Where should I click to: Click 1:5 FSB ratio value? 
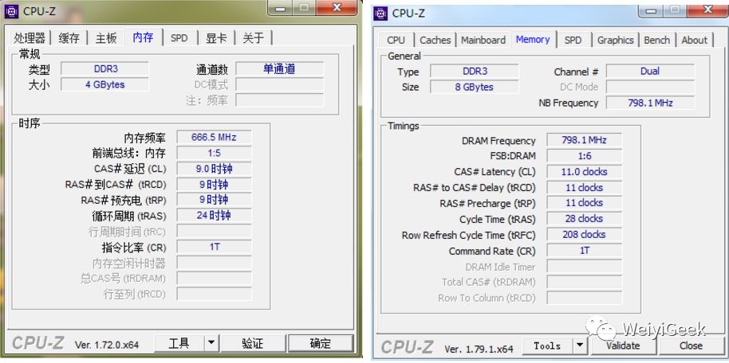tap(214, 153)
